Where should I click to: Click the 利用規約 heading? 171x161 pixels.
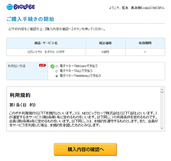(20, 95)
